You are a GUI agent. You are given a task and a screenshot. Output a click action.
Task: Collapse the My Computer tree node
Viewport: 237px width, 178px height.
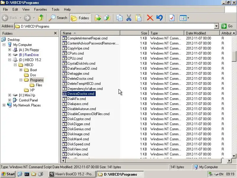point(4,45)
